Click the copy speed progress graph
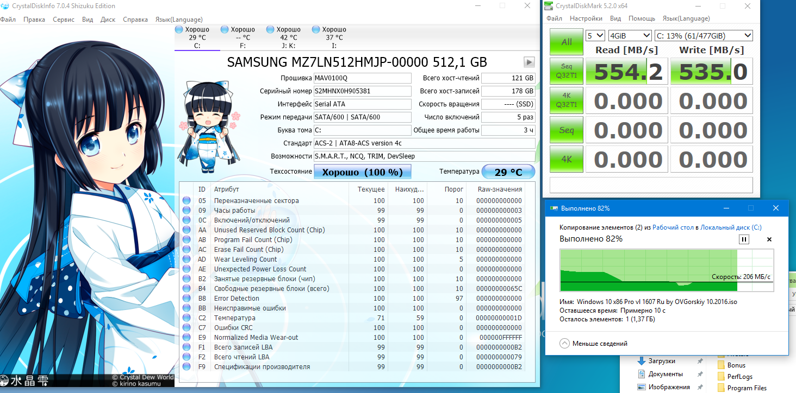The image size is (796, 393). (x=667, y=270)
